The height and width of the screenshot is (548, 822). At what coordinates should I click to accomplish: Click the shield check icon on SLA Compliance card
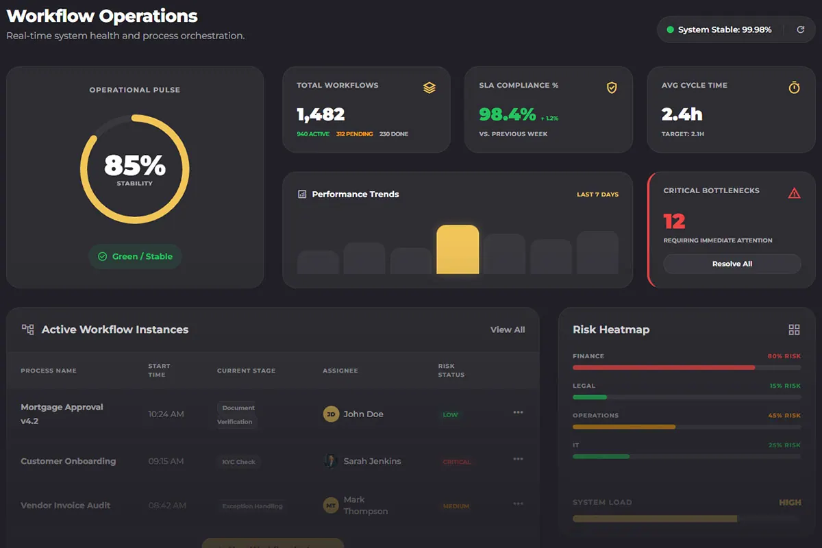pos(612,88)
